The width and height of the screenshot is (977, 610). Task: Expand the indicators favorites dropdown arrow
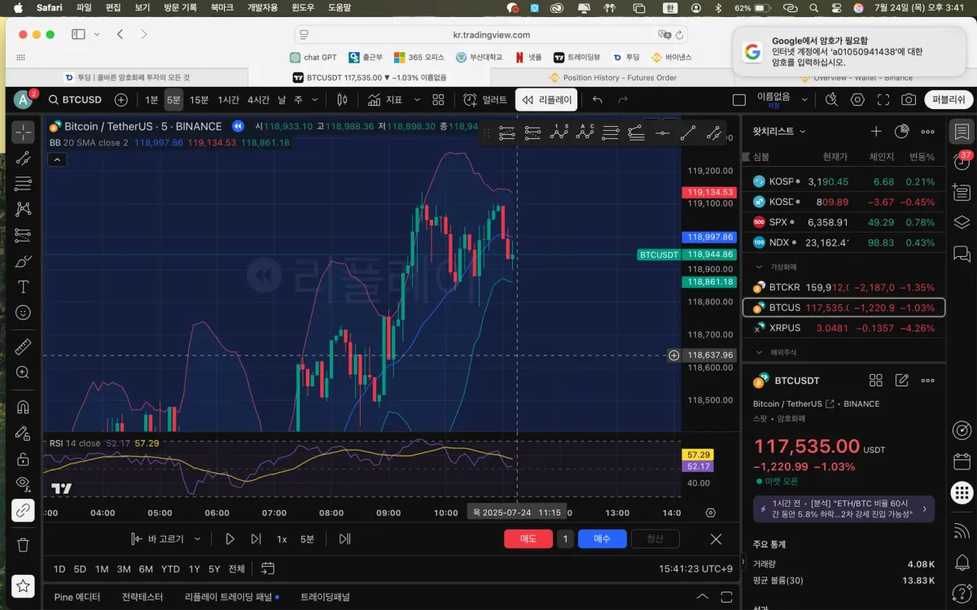click(x=417, y=99)
